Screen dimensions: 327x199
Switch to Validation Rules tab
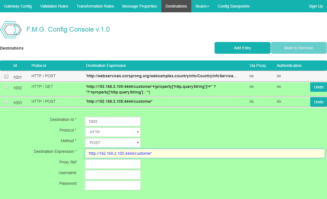point(54,6)
